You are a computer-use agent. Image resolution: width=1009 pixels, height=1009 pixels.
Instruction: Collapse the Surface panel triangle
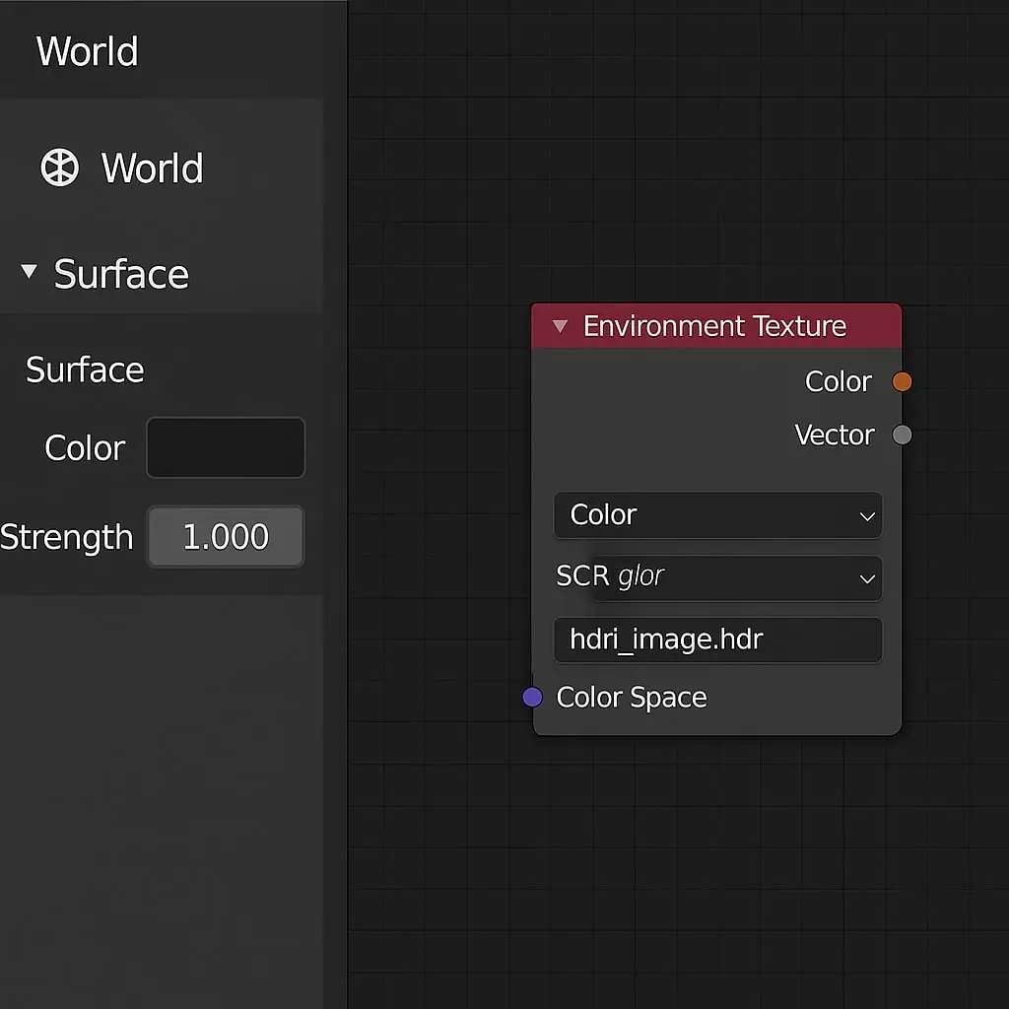29,271
